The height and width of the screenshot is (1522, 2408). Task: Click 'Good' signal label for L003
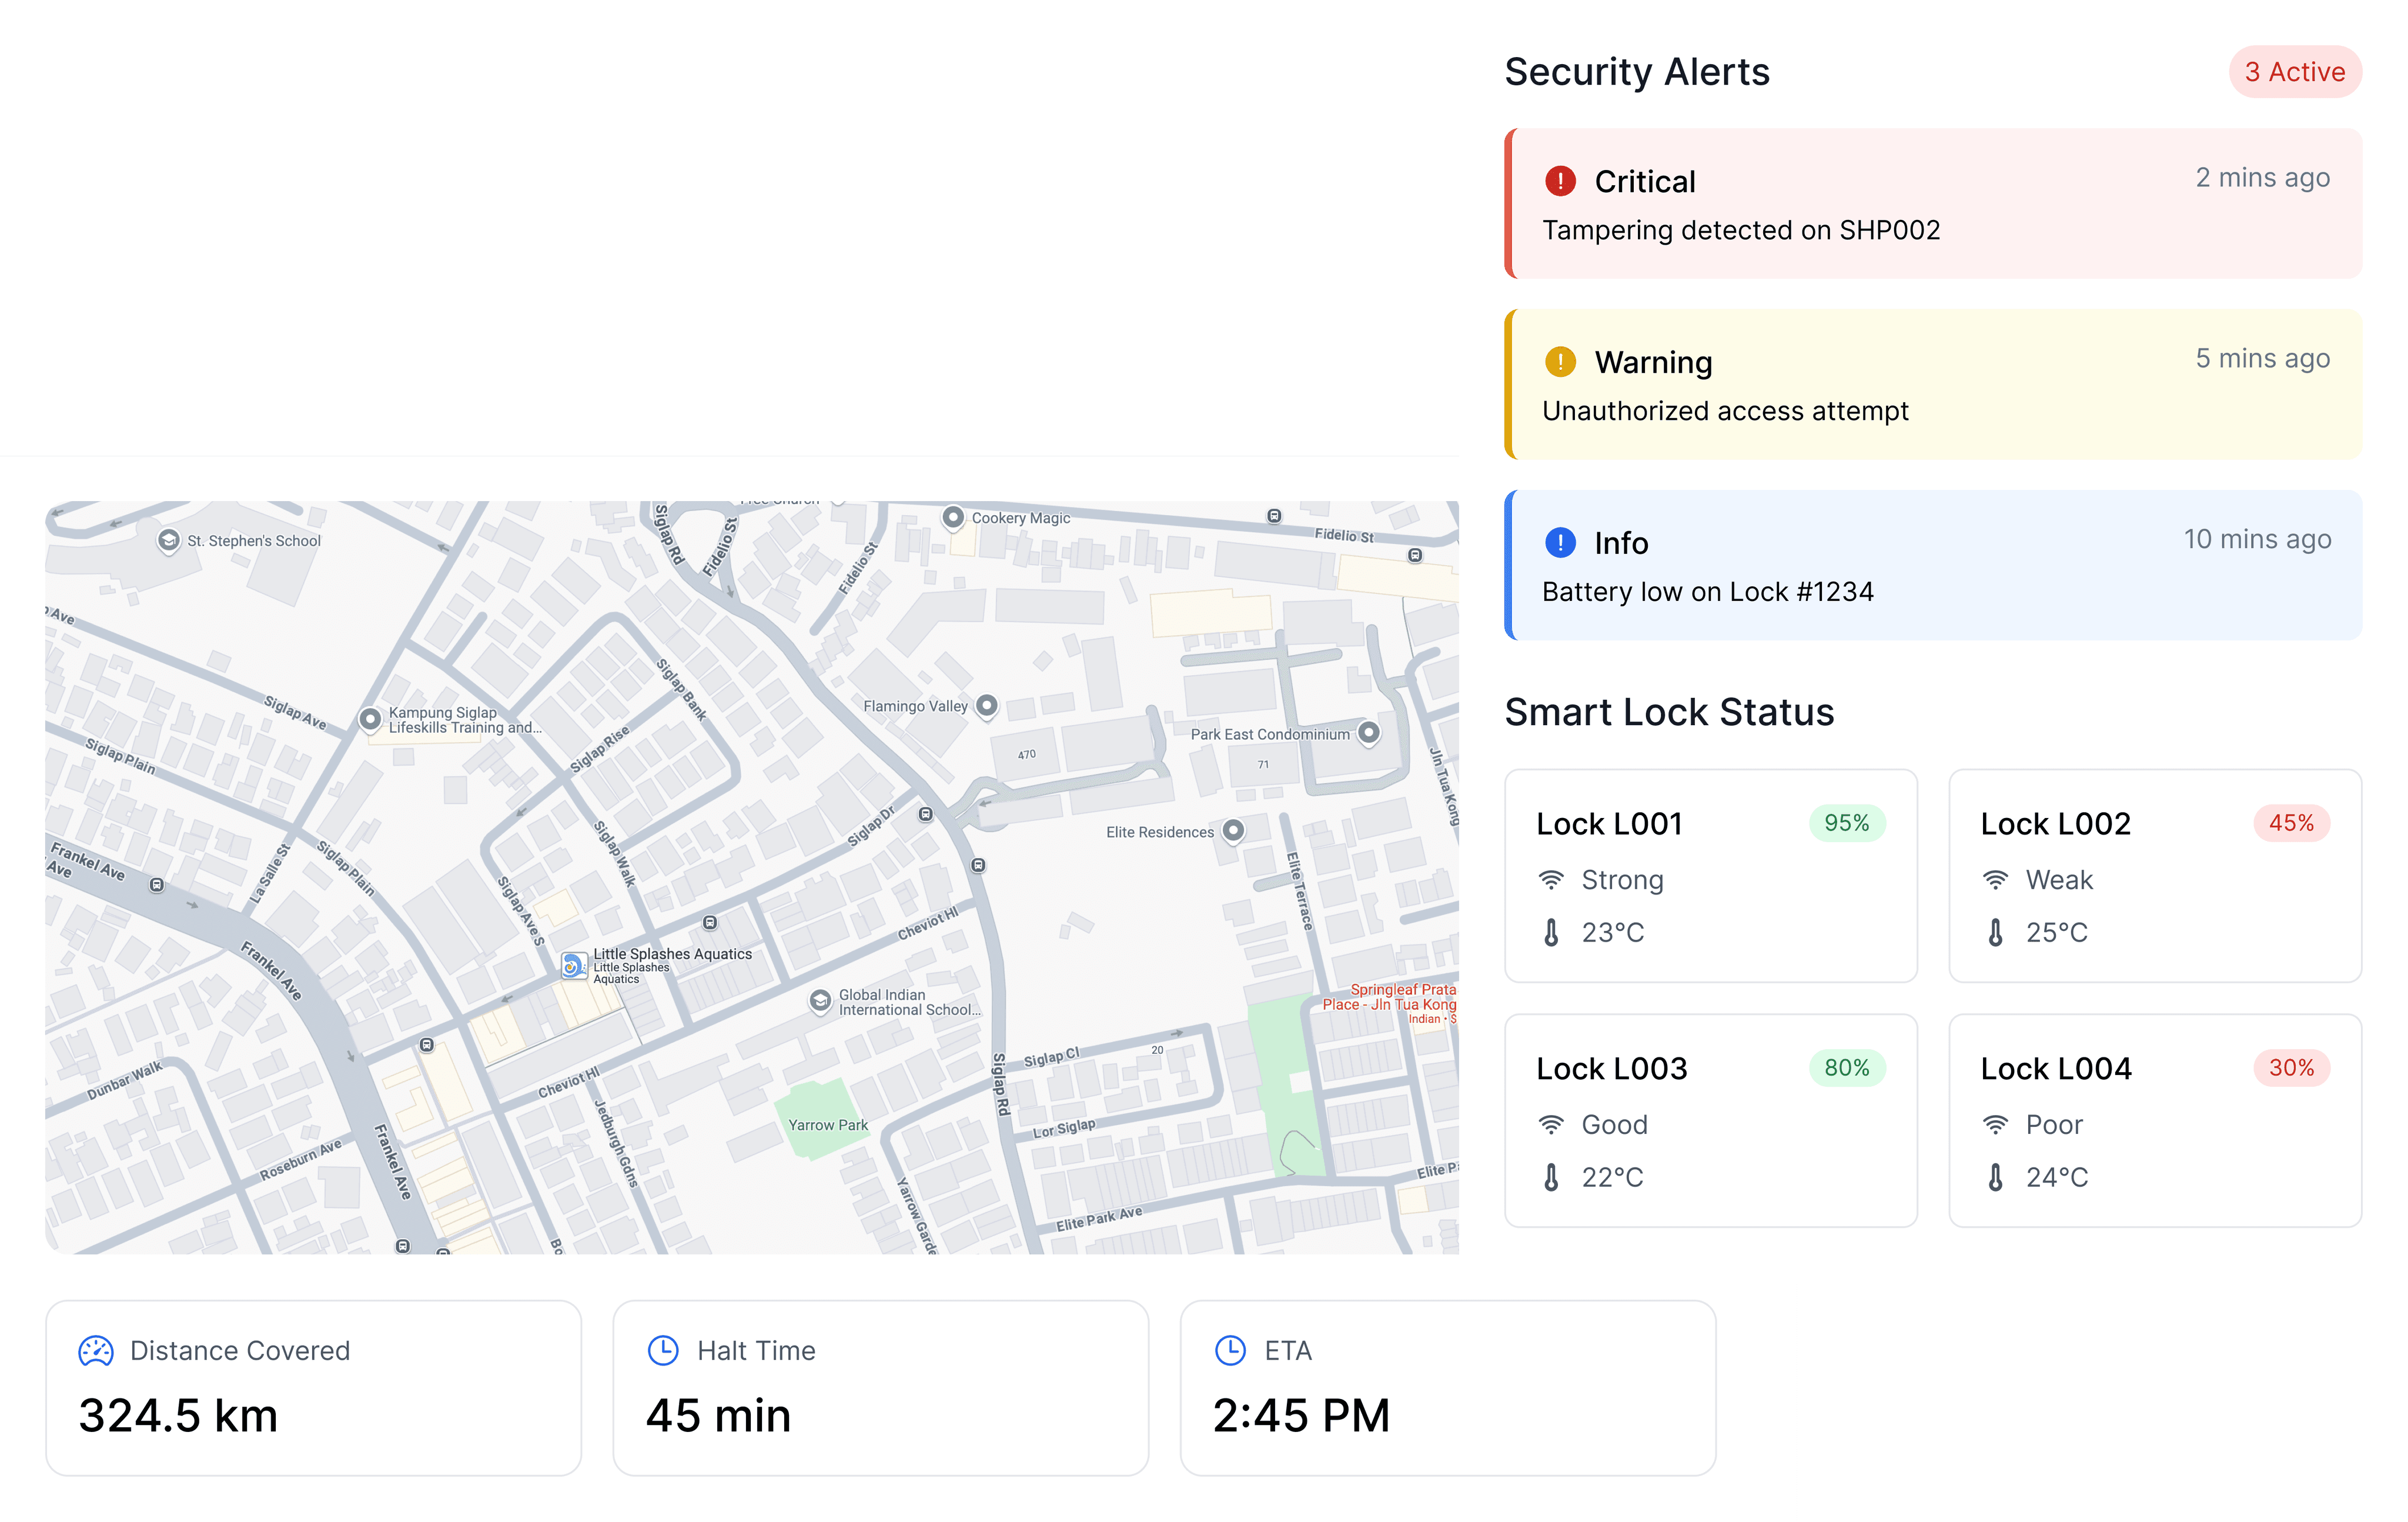point(1614,1124)
